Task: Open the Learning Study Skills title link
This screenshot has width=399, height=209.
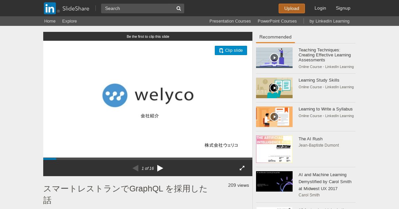Action: click(319, 80)
